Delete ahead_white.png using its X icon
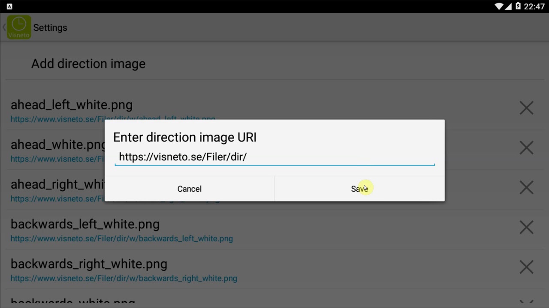Viewport: 549px width, 308px height. [526, 148]
